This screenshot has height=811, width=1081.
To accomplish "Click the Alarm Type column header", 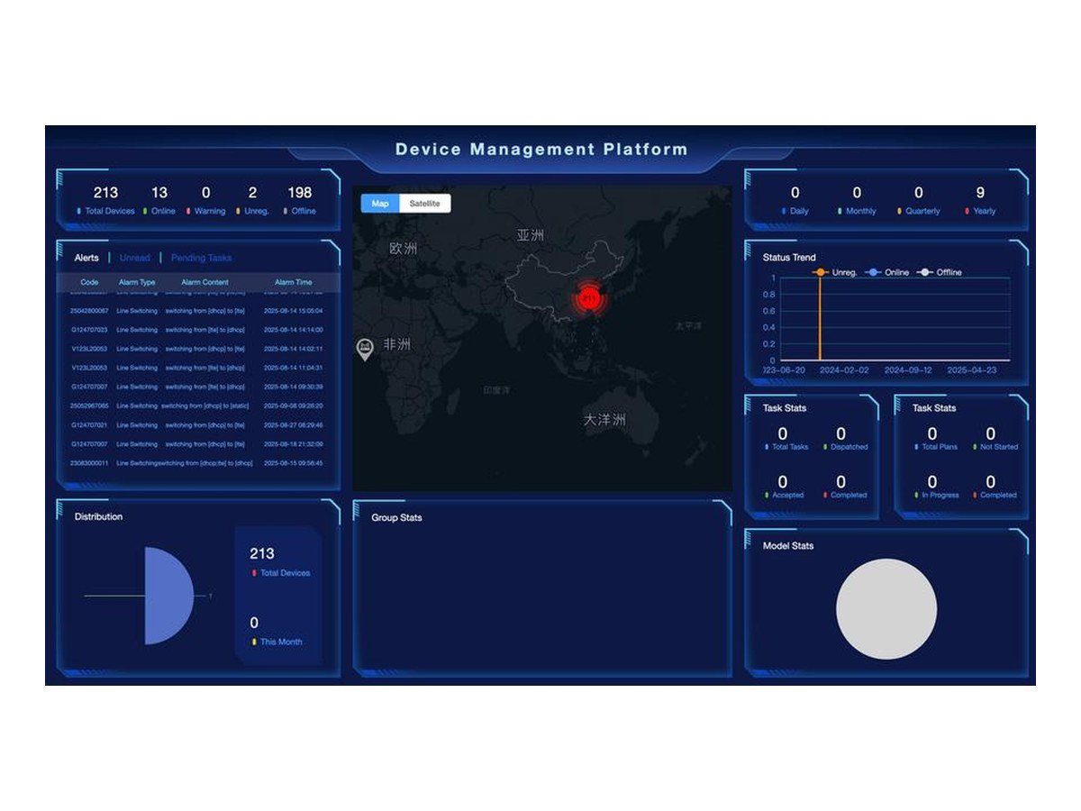I will (137, 282).
